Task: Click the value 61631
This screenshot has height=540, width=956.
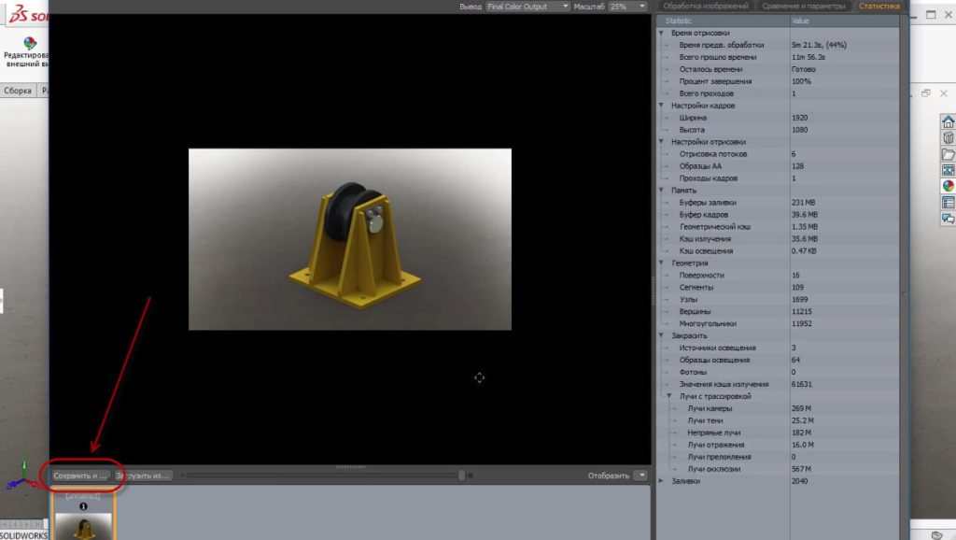Action: point(802,384)
